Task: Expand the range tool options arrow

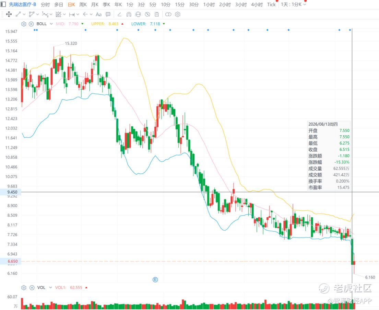Action: click(x=78, y=14)
